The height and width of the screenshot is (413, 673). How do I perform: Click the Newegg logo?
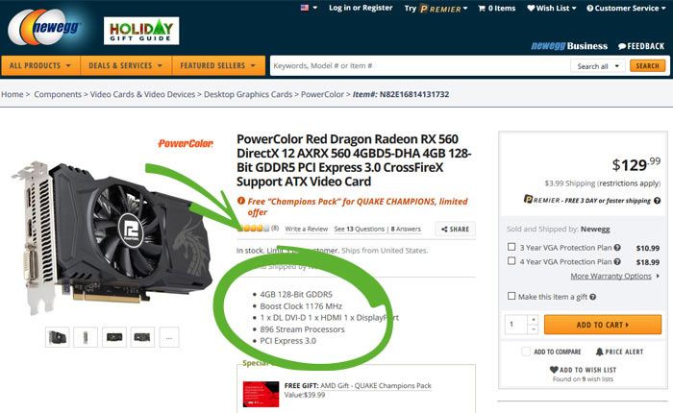(x=44, y=28)
